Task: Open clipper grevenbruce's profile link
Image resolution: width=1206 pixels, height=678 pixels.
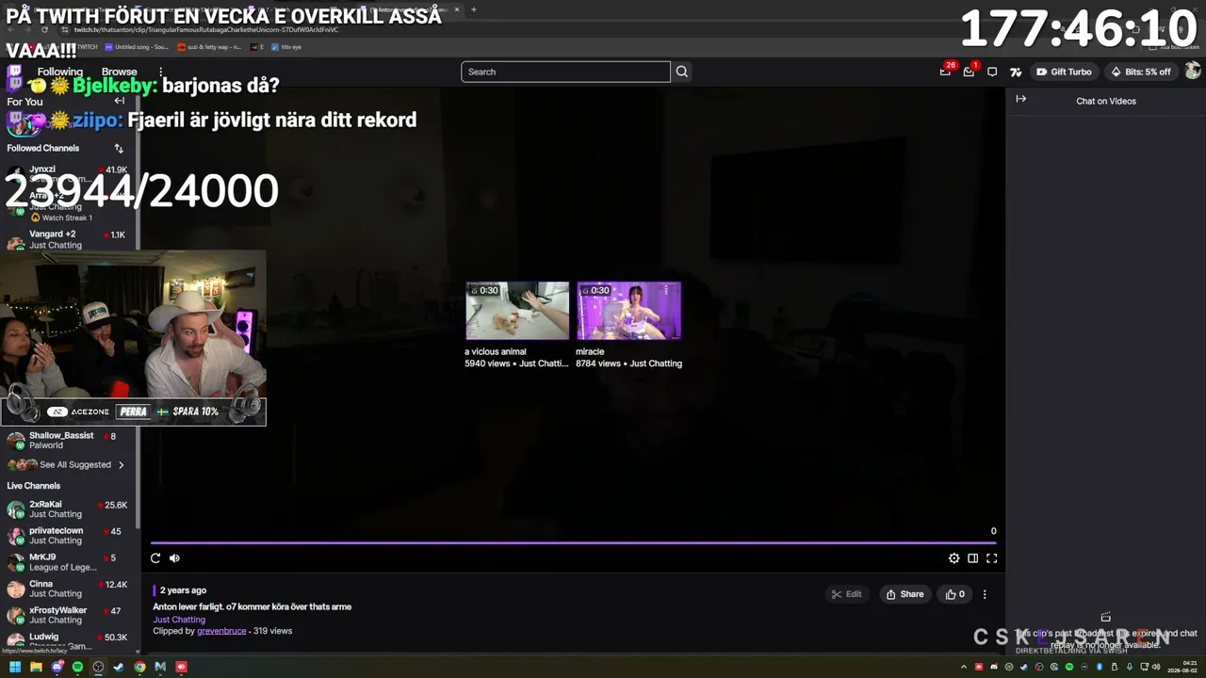Action: pos(221,631)
